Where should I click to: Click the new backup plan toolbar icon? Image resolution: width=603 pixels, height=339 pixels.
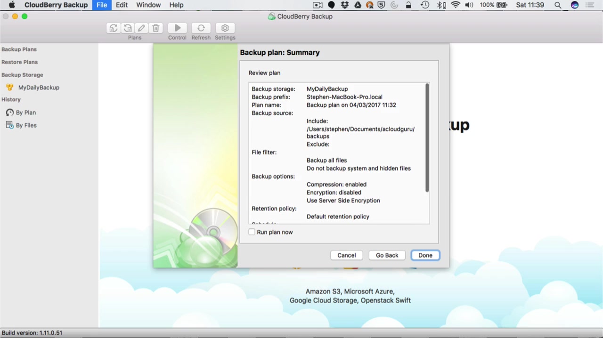point(113,28)
